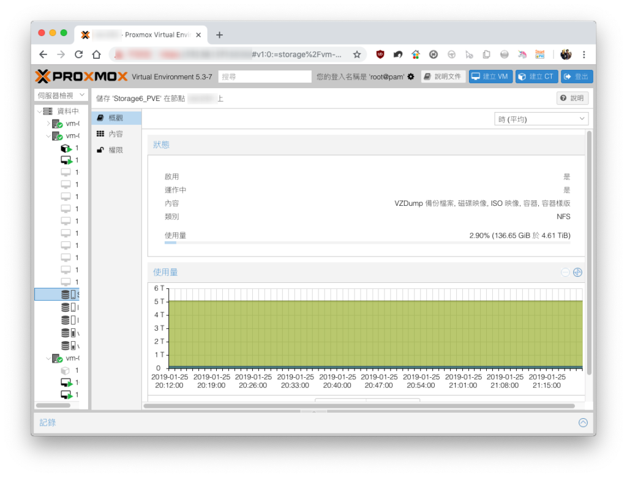
Task: Click the Proxmox logo in header
Action: [81, 77]
